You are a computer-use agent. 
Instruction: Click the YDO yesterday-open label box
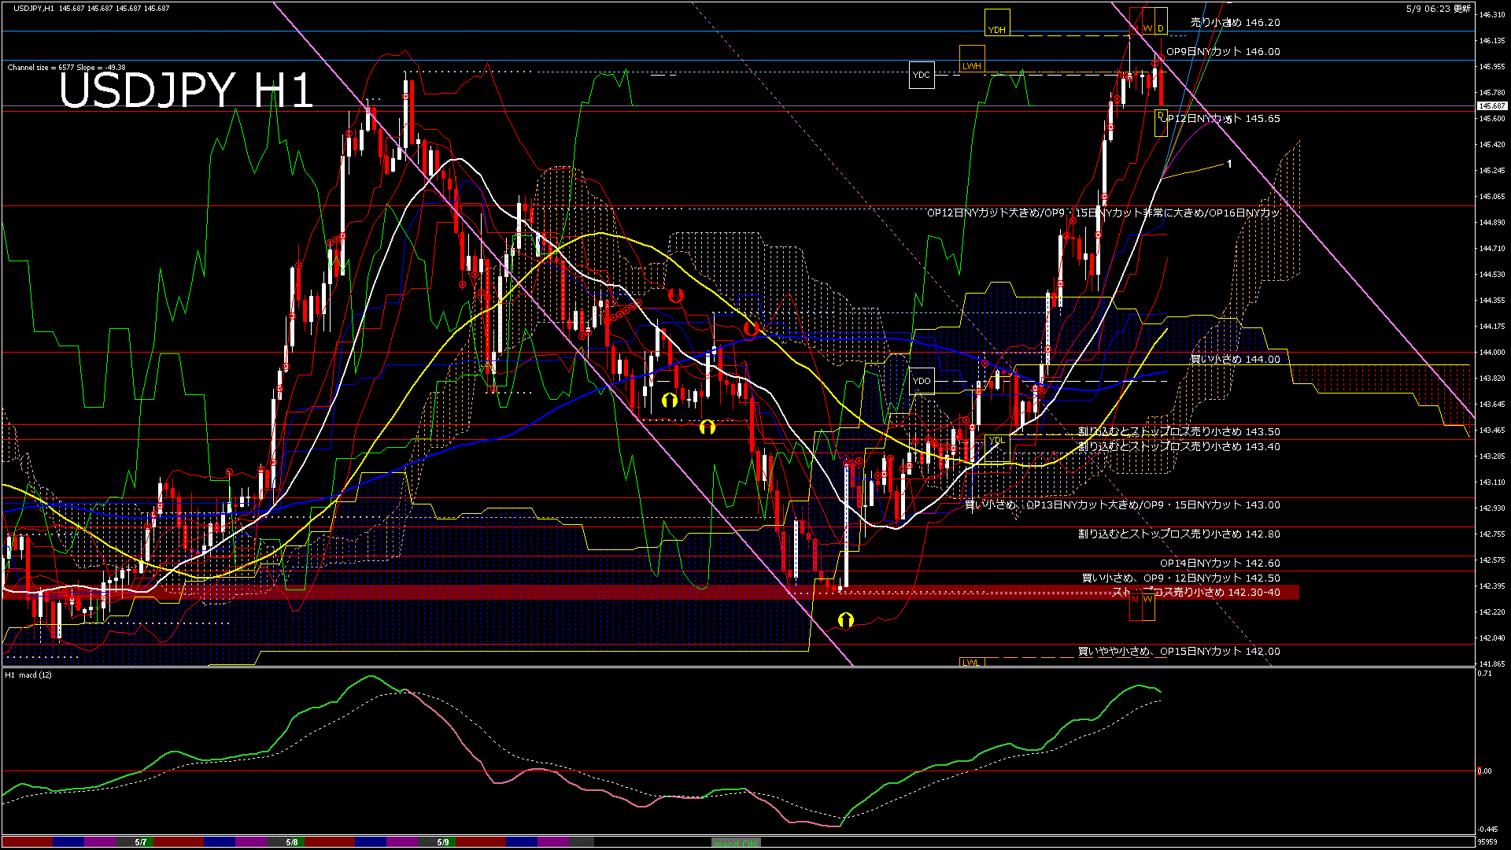pyautogui.click(x=922, y=381)
